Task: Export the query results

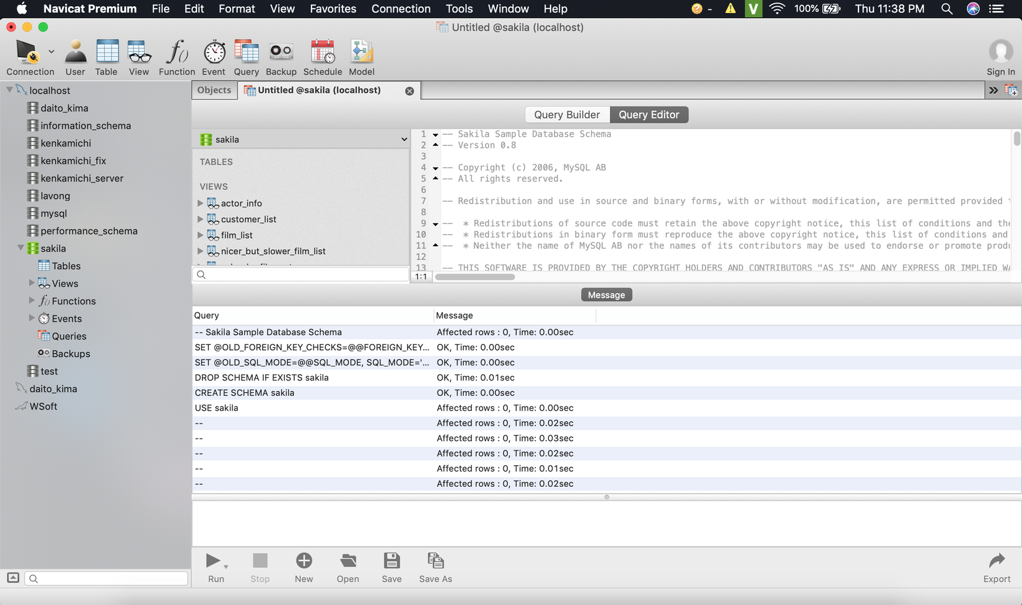Action: point(997,567)
